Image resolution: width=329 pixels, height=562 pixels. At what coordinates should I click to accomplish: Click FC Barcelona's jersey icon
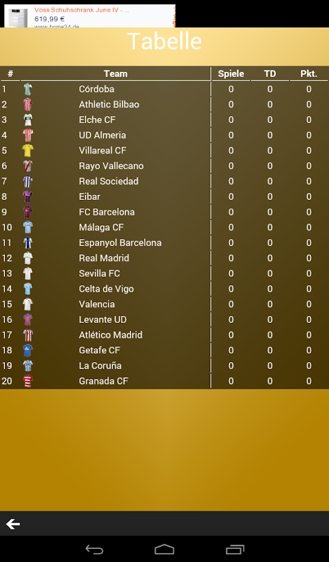click(x=27, y=212)
